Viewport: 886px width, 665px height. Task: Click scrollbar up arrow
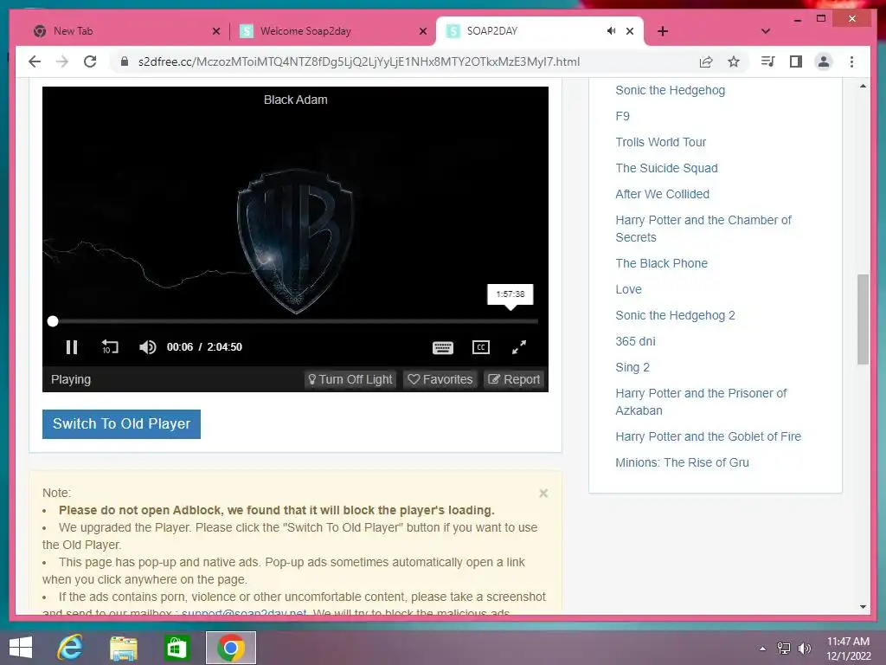click(863, 87)
